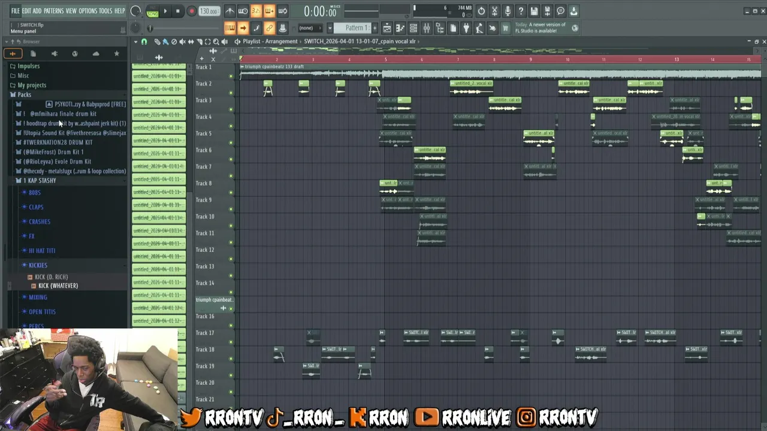Open the PATTERNS menu
Screen dimensions: 767x431
[53, 11]
